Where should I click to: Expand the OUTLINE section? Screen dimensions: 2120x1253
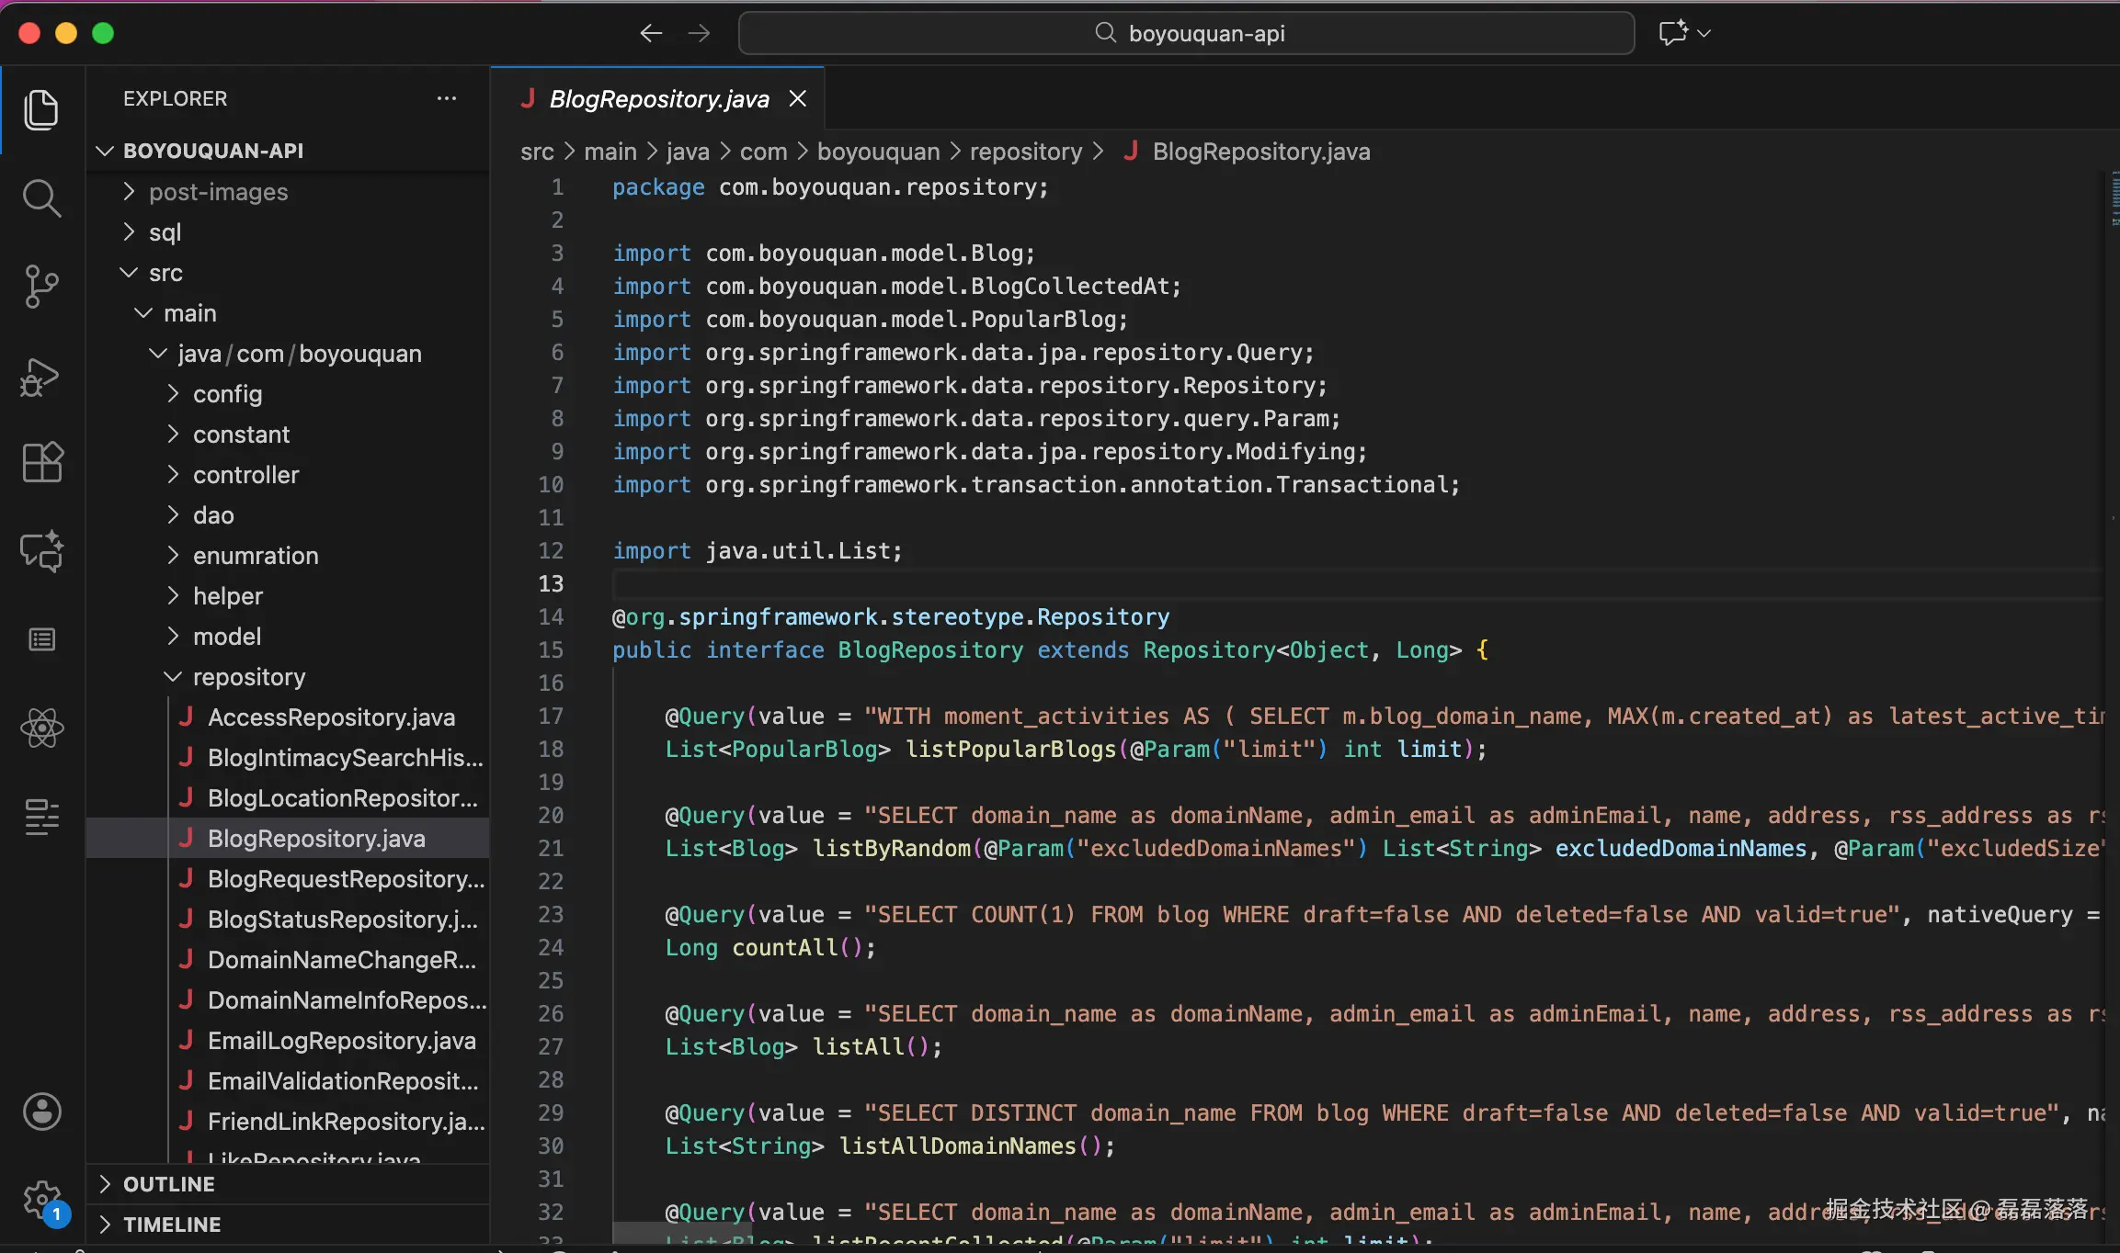[x=169, y=1184]
